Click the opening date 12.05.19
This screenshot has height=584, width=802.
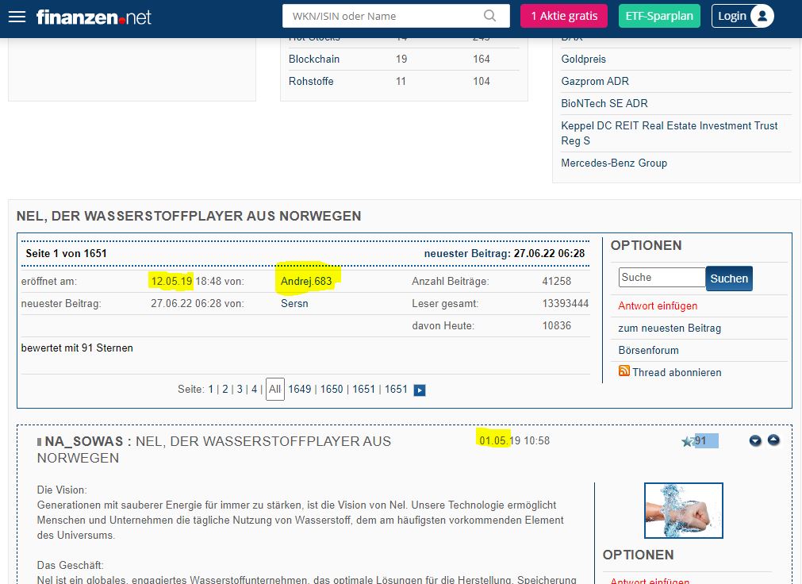172,281
